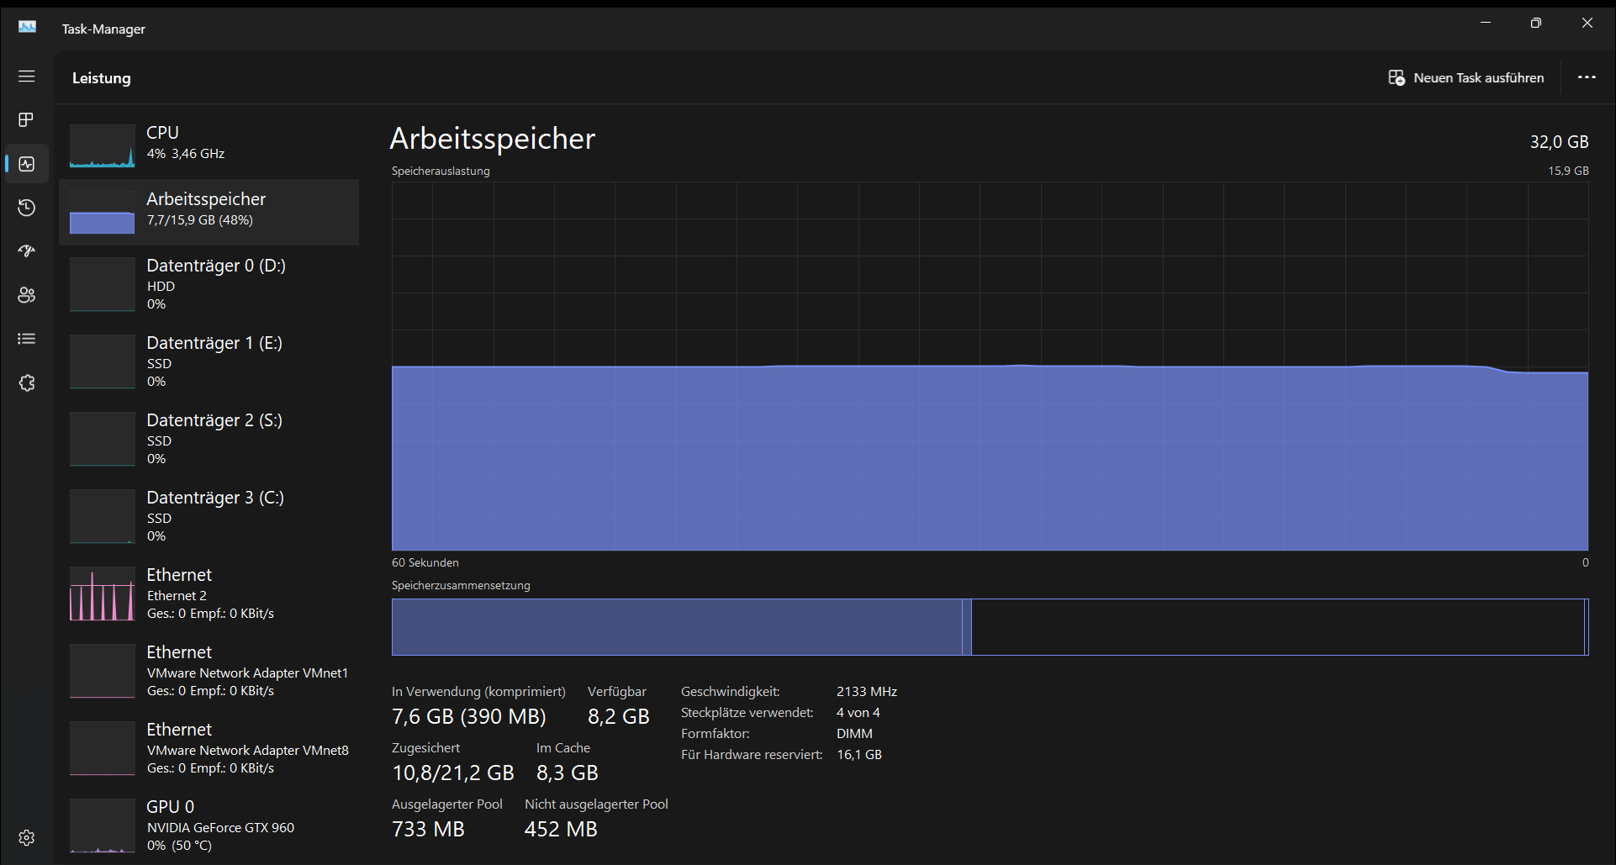Select the VMware Network Adapter VMnet1 entry
Viewport: 1616px width, 865px height.
tap(209, 671)
